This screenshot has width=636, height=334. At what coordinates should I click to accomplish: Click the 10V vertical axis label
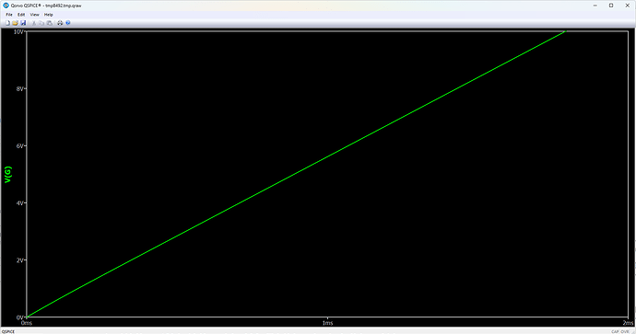(x=18, y=31)
